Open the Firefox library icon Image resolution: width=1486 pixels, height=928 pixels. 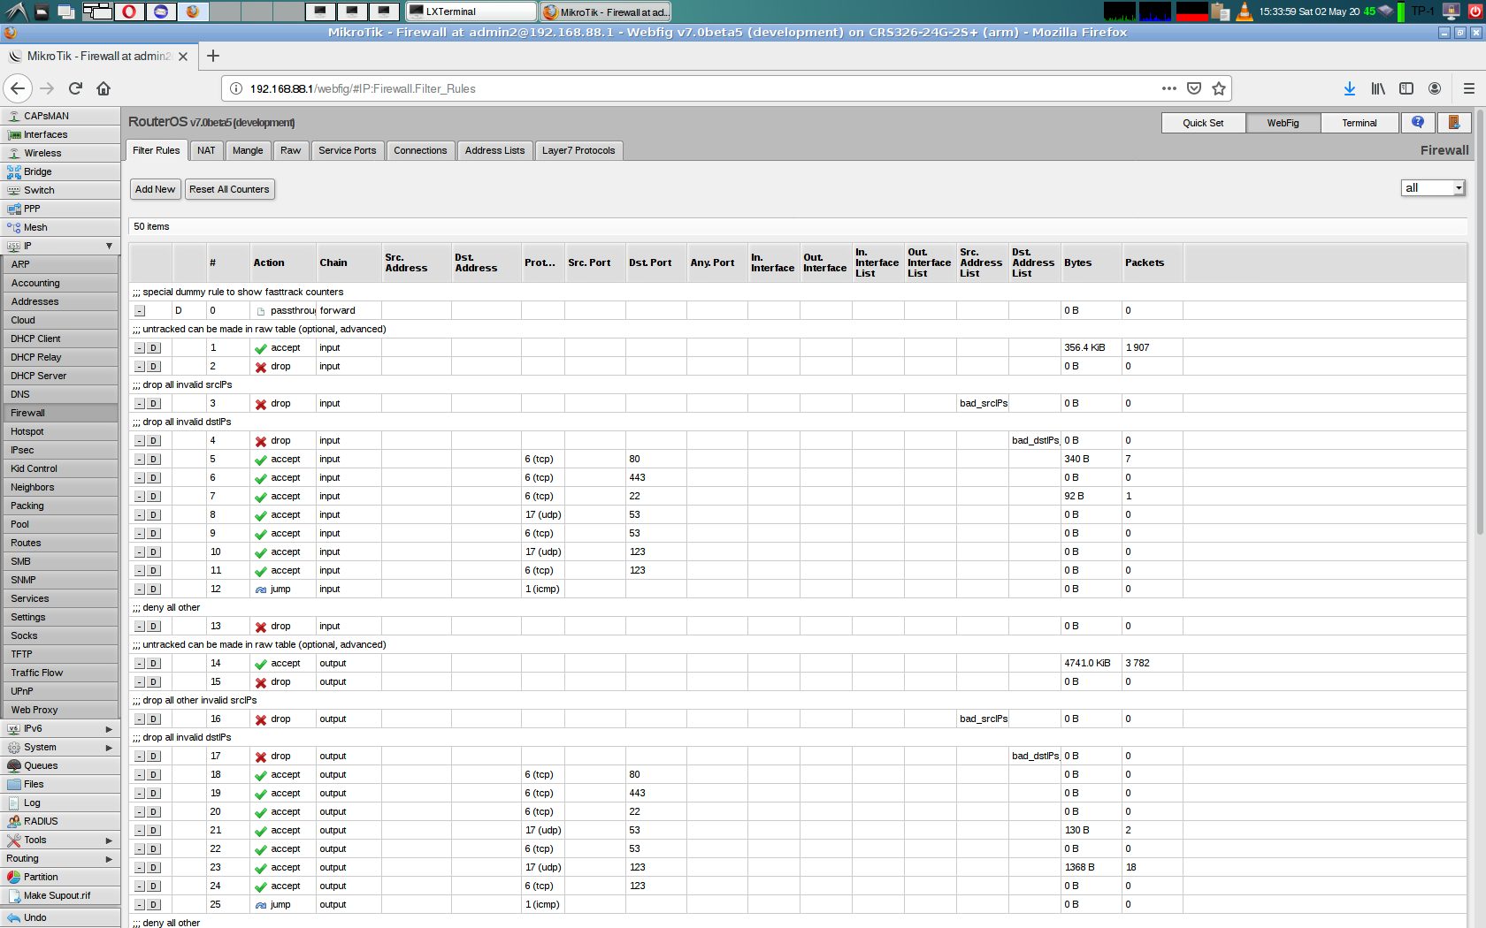(x=1378, y=88)
